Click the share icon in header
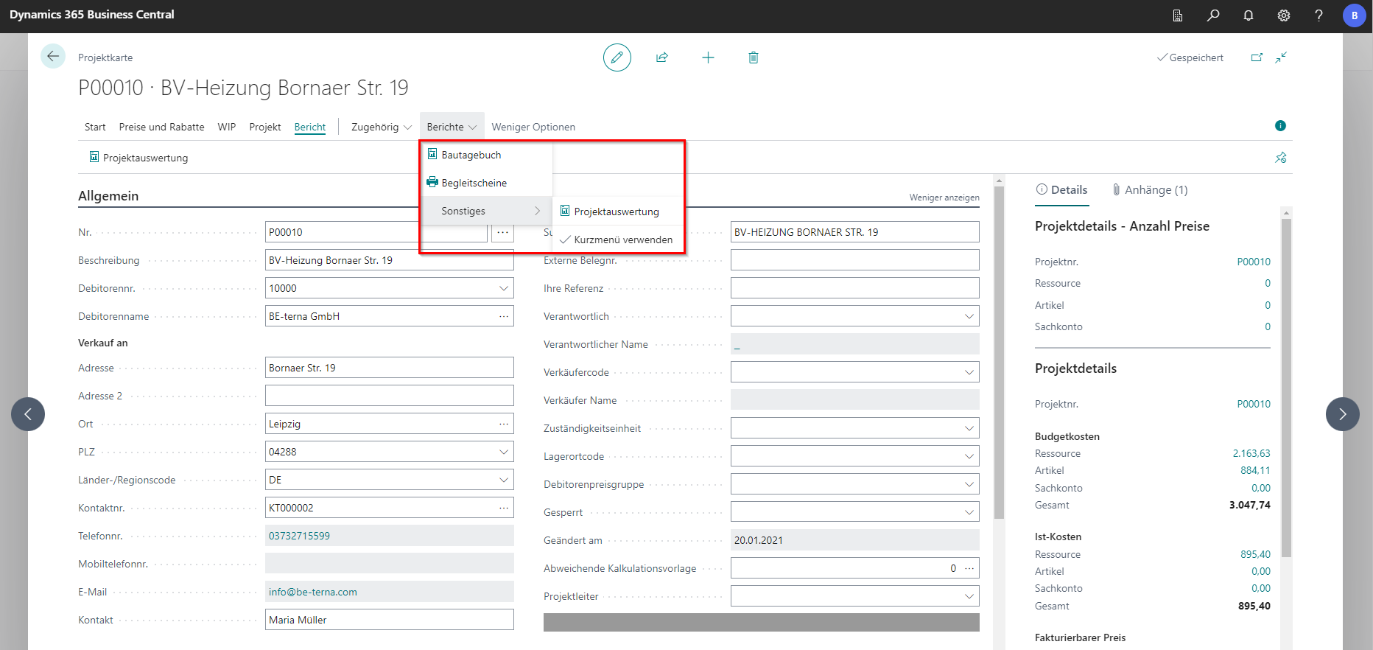 click(x=662, y=57)
